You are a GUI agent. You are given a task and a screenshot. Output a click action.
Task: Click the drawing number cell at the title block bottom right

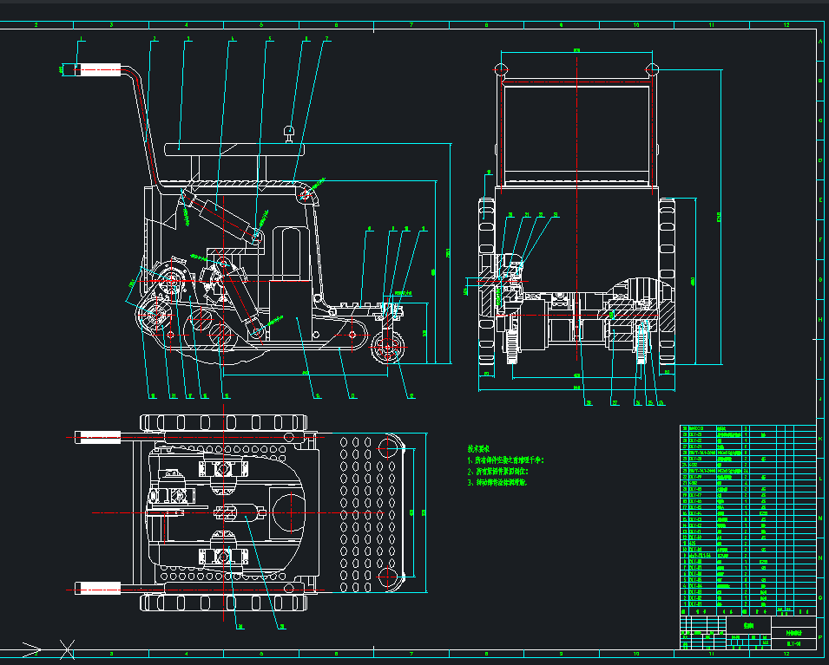tap(793, 644)
